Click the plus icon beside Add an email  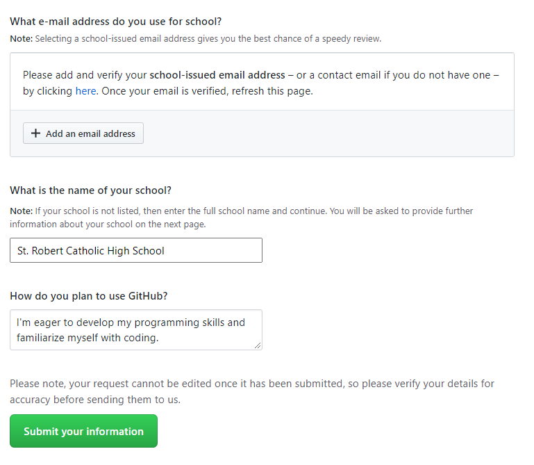tap(35, 133)
